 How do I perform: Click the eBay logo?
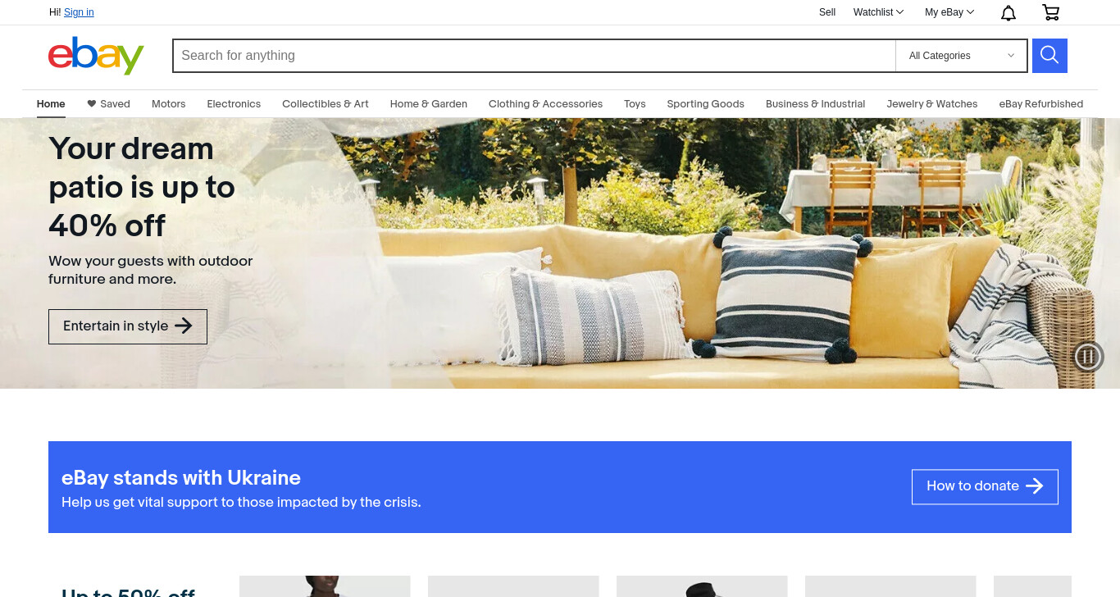tap(96, 56)
